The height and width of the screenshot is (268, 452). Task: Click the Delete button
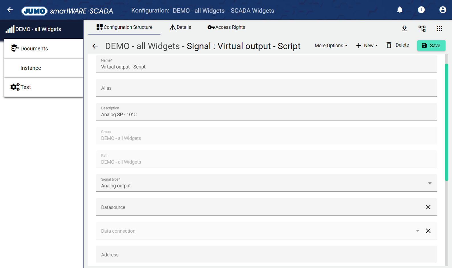point(398,45)
